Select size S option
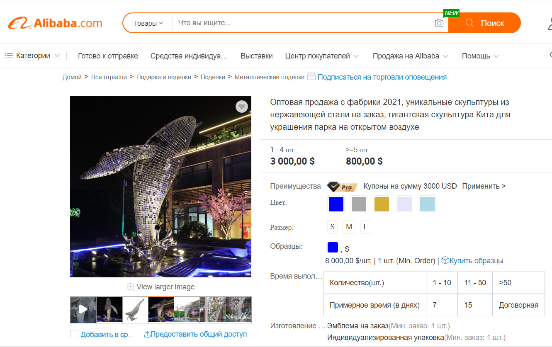 coord(332,227)
